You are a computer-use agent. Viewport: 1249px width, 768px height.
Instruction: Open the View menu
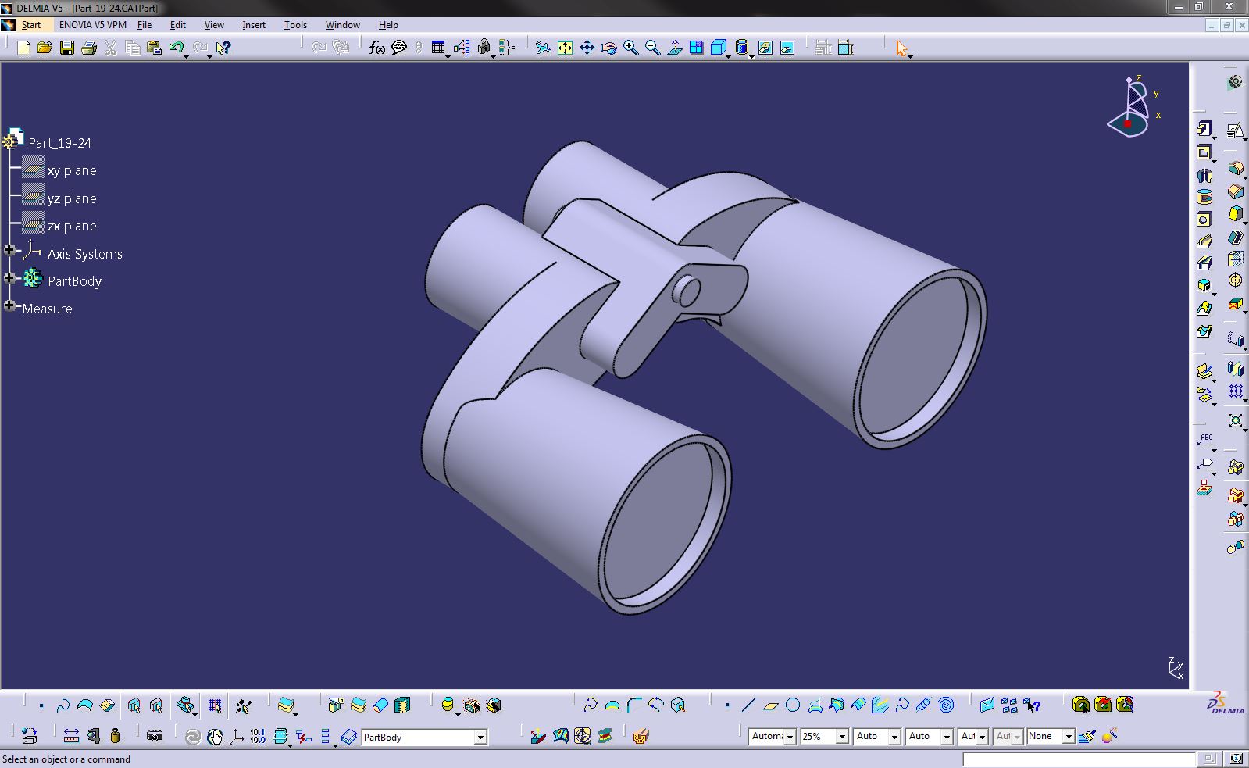(x=214, y=25)
